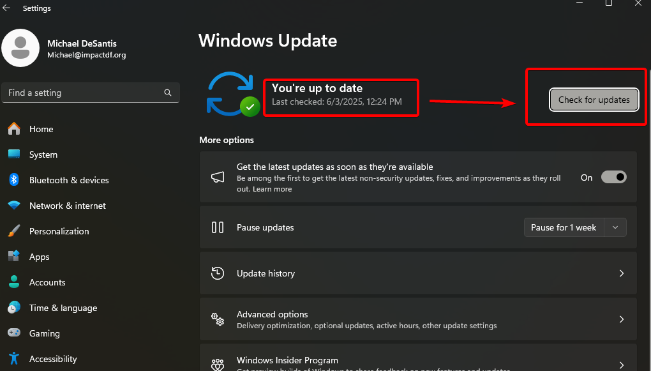
Task: Click the Apps icon in sidebar
Action: pyautogui.click(x=14, y=256)
